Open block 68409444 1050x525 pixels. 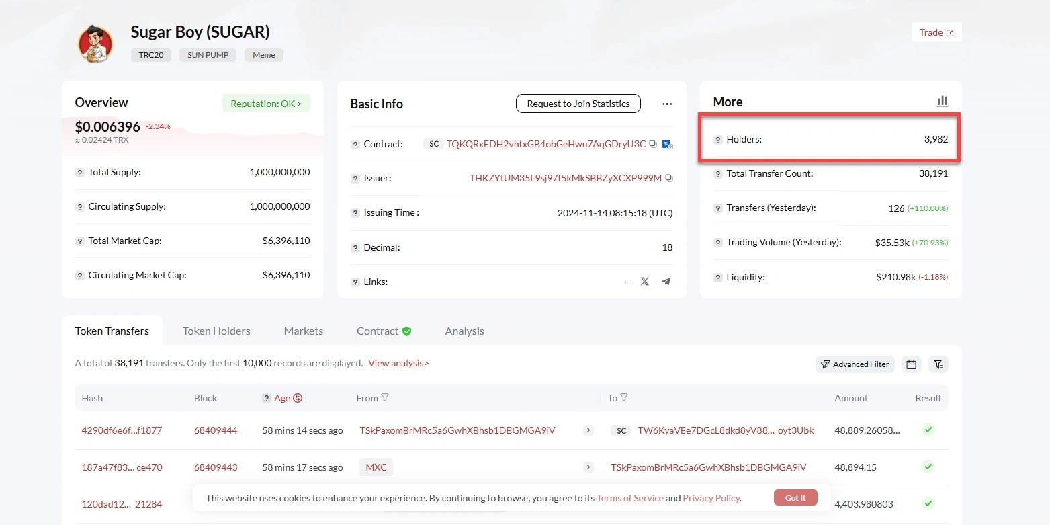(x=216, y=430)
